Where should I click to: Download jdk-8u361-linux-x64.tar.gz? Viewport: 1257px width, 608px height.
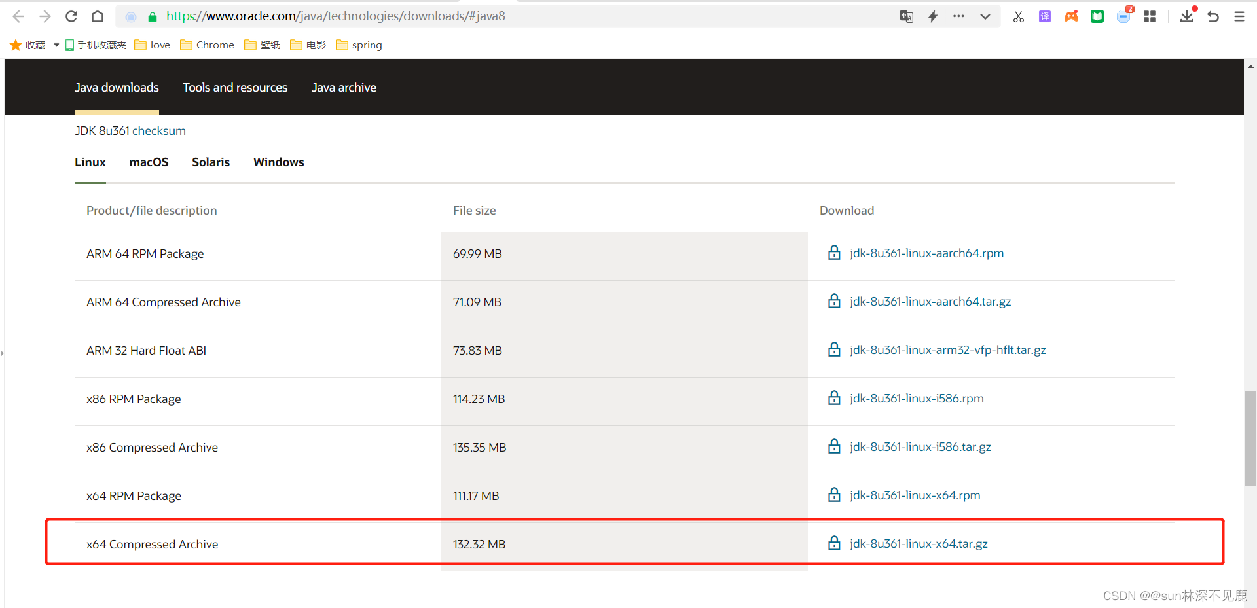(x=919, y=544)
